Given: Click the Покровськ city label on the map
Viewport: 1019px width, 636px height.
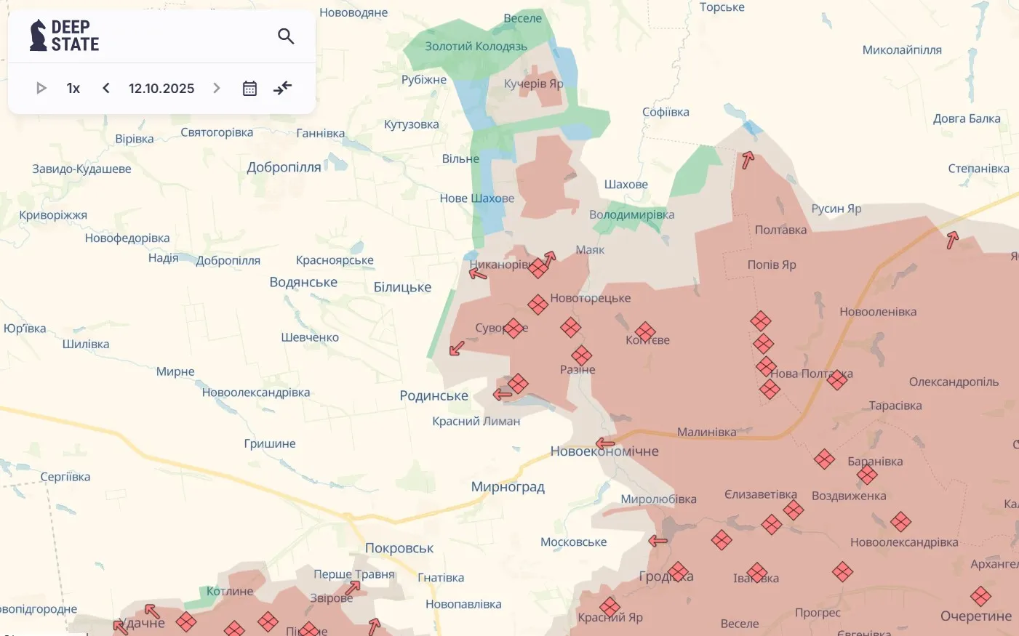Looking at the screenshot, I should click(x=397, y=547).
